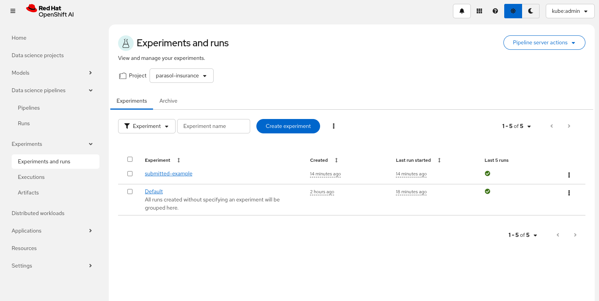Open the application launcher grid
The image size is (599, 301).
pyautogui.click(x=479, y=11)
